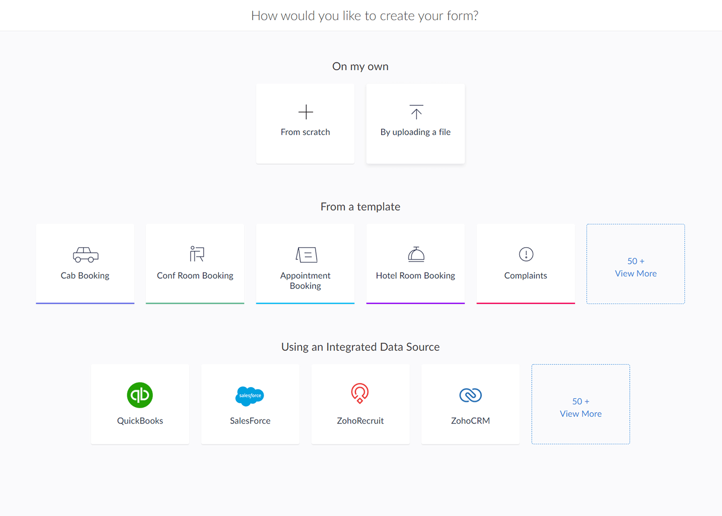Viewport: 722px width, 516px height.
Task: Select the calendar icon for Appointment Booking
Action: click(305, 254)
